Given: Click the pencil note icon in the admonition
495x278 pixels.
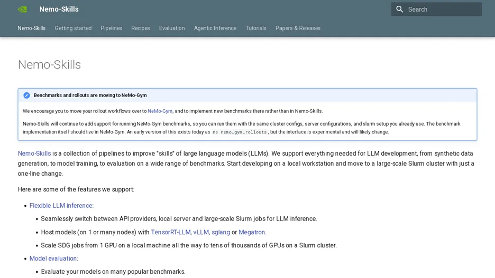Looking at the screenshot, I should (26, 95).
